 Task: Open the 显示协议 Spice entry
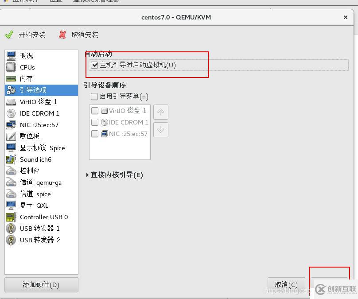coord(41,148)
